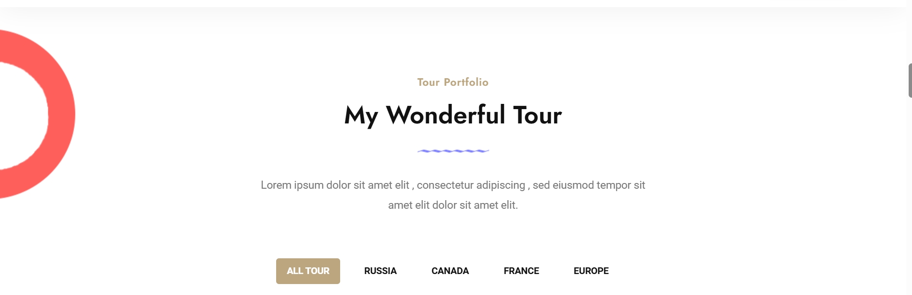The image size is (912, 295).
Task: Open the CANADA tour filter
Action: 450,271
